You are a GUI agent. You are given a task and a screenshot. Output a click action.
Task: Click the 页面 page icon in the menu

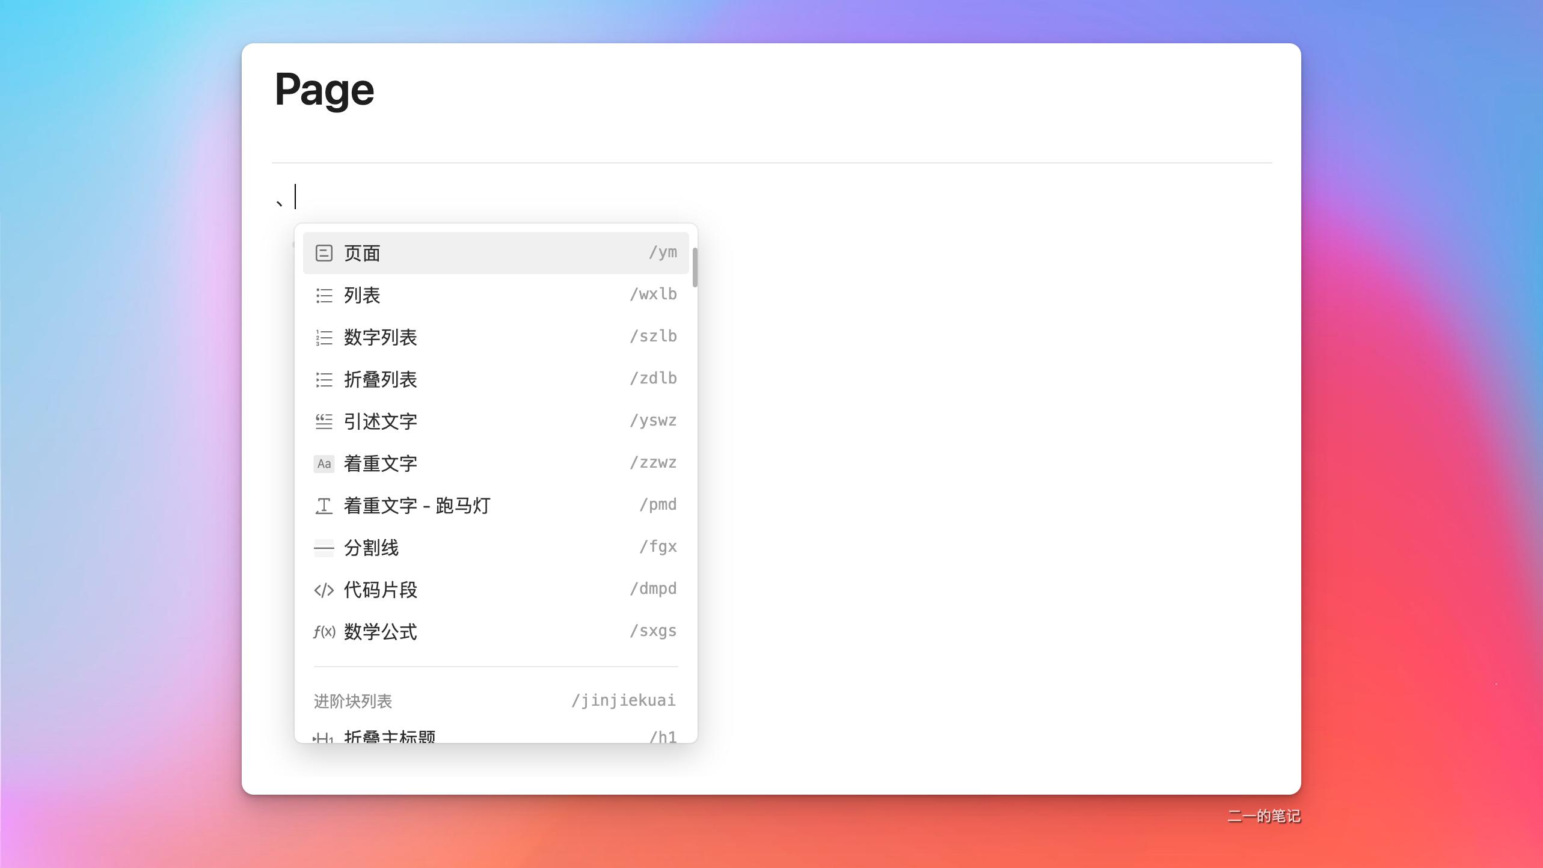[324, 253]
